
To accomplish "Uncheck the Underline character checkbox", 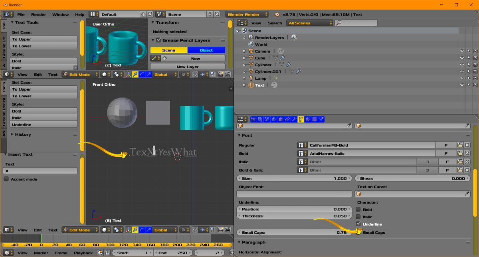I will point(358,224).
